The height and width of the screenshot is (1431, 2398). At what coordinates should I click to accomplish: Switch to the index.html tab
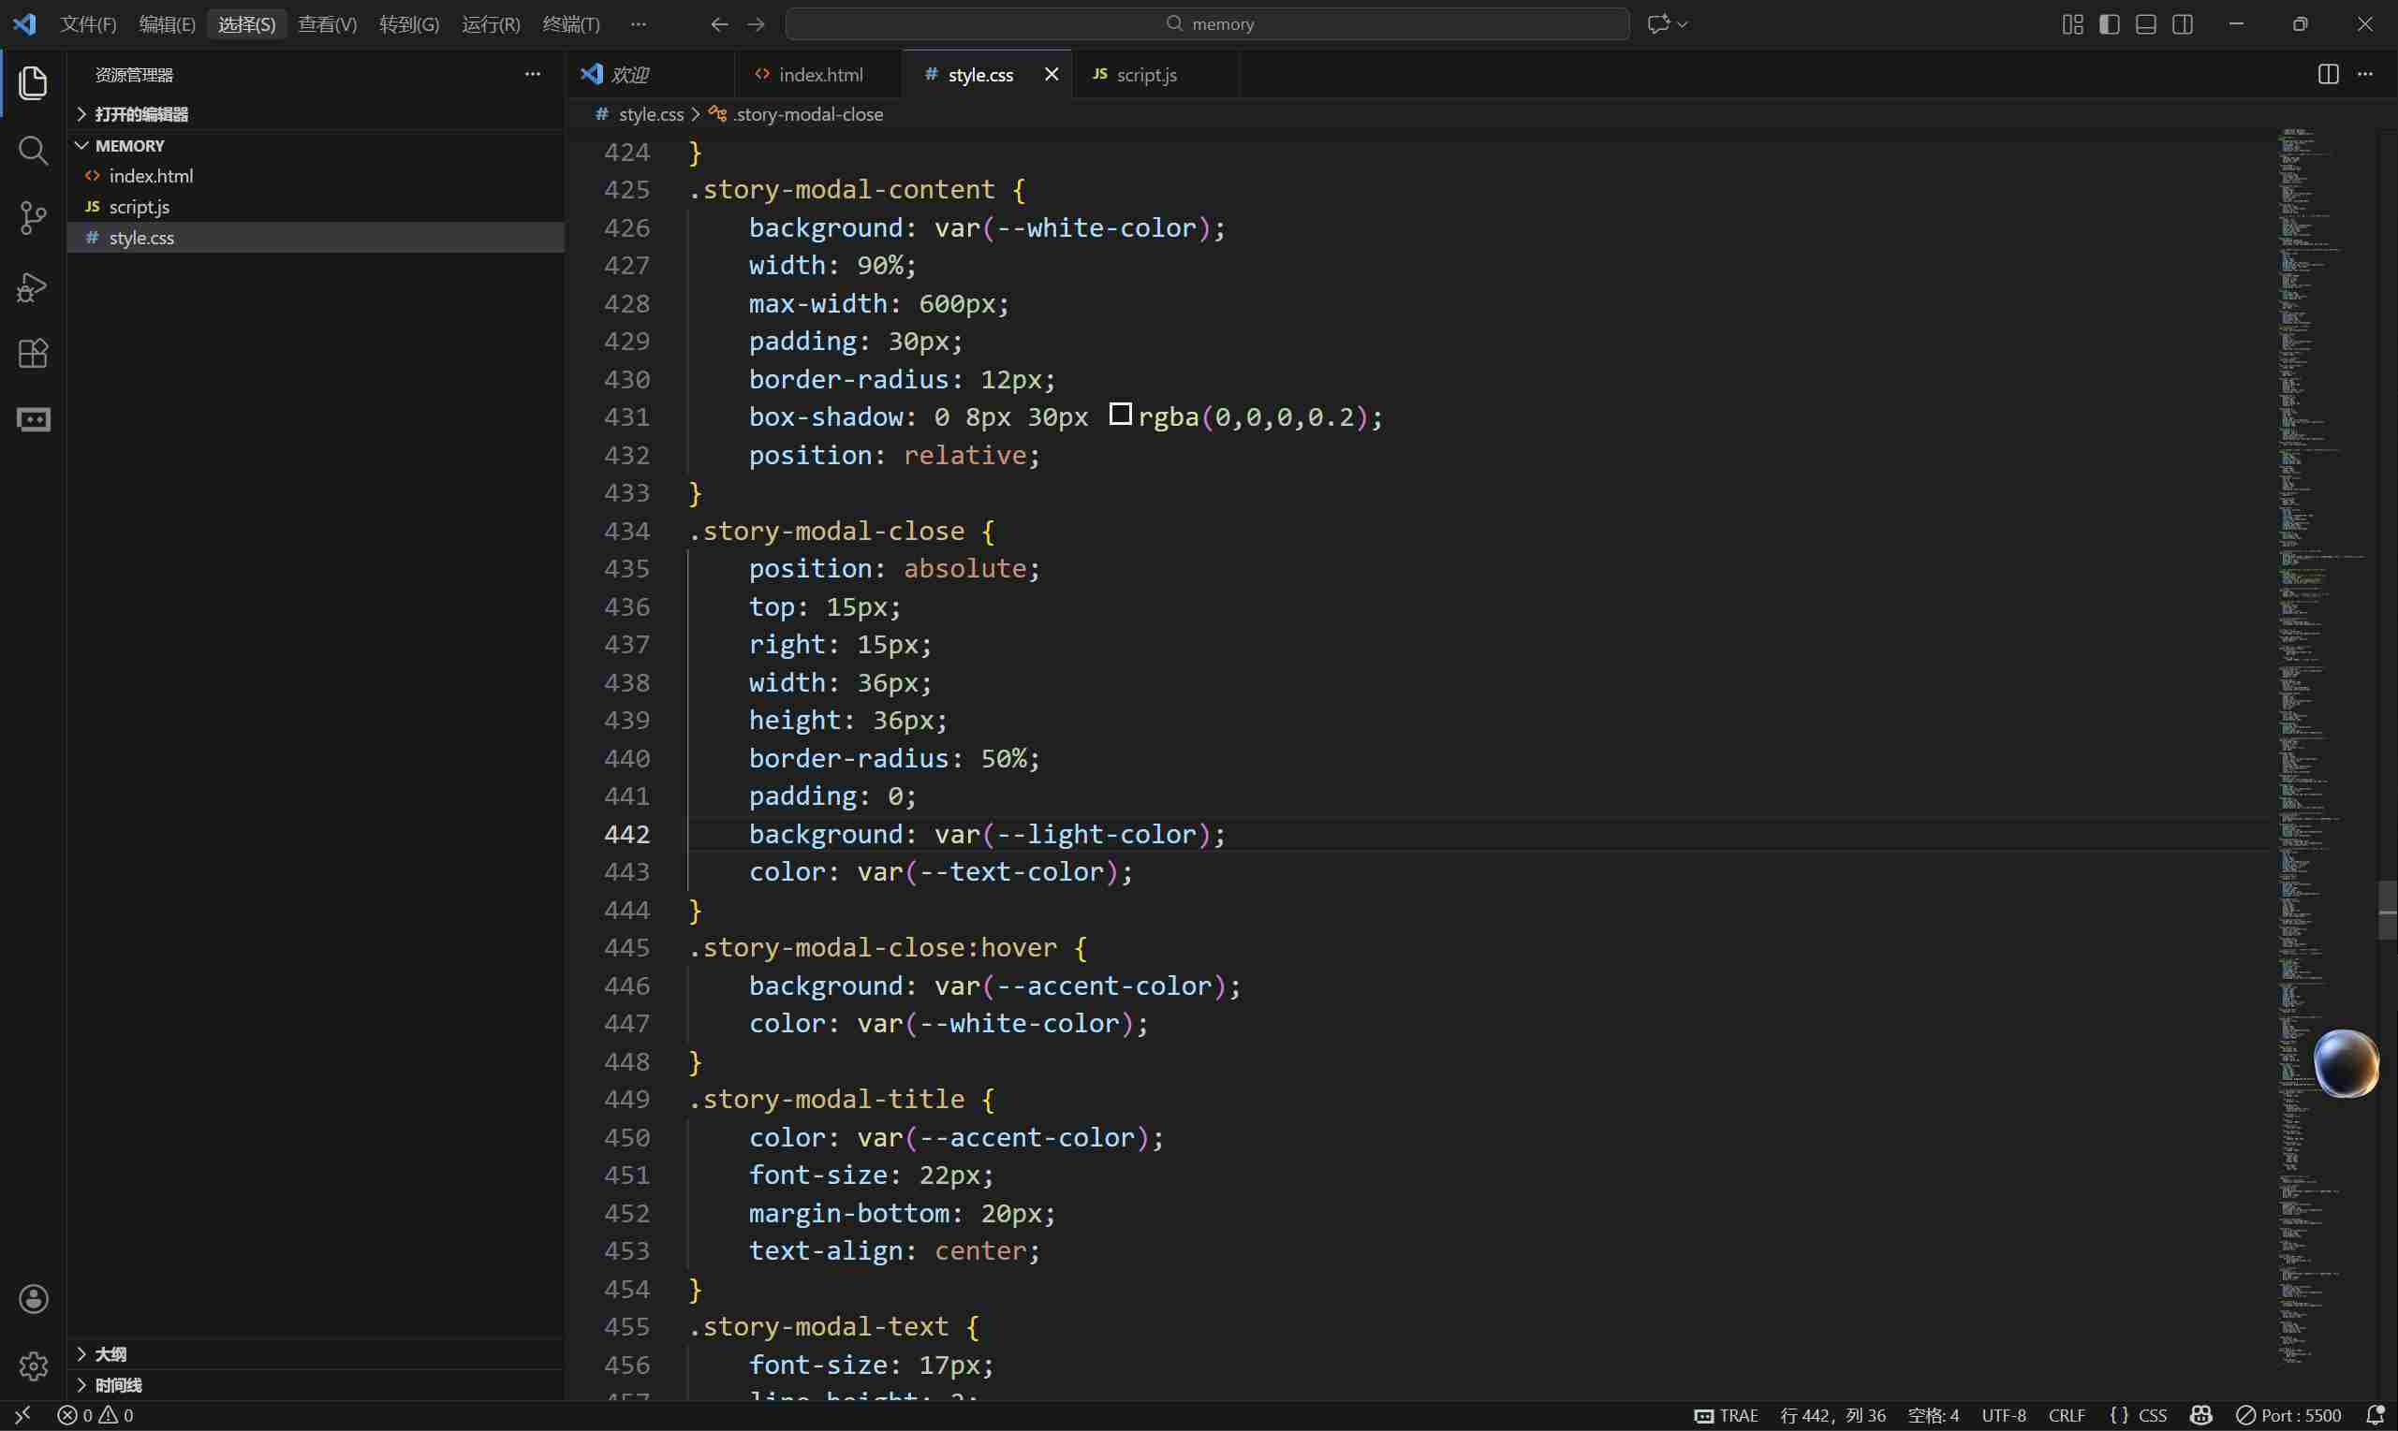820,74
